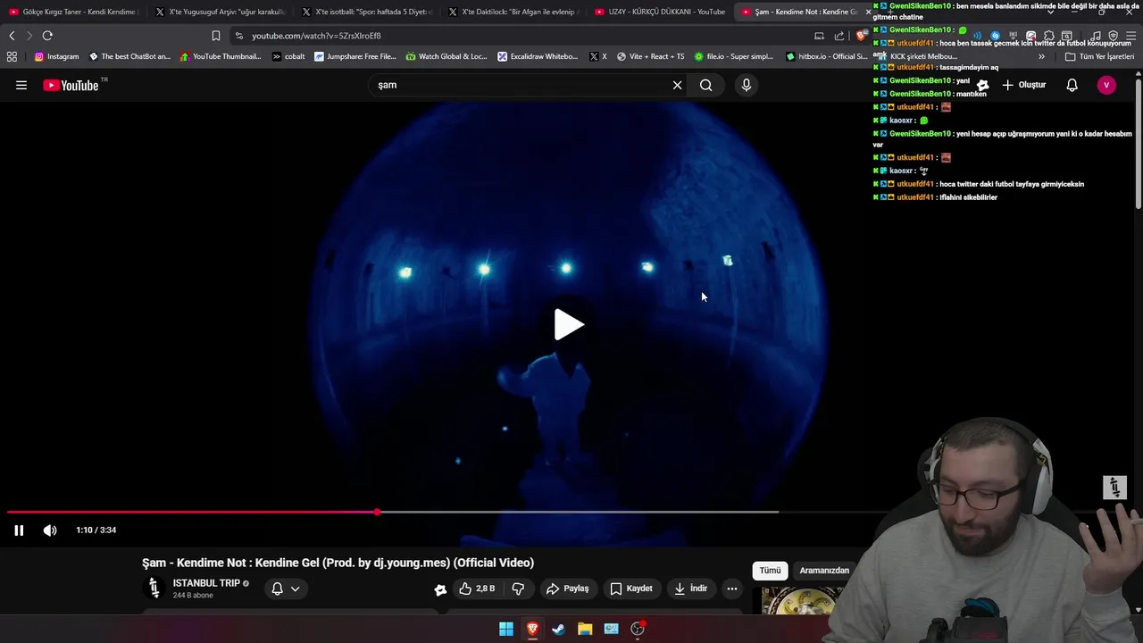Open the Oluştur create button
Image resolution: width=1143 pixels, height=643 pixels.
coord(1023,85)
